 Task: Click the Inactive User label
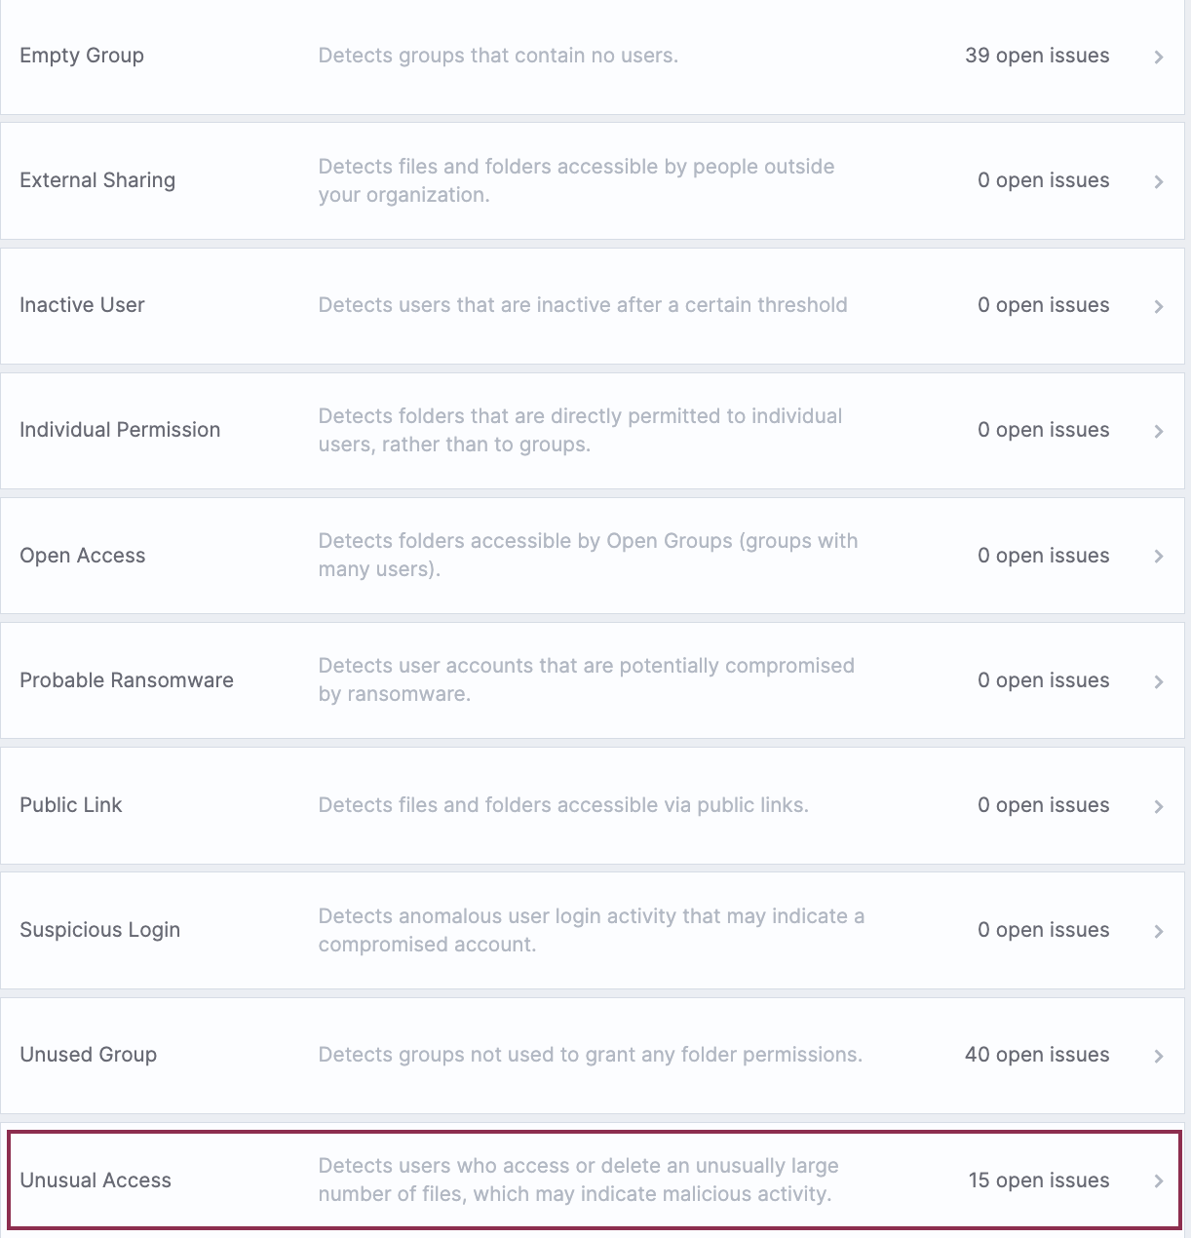click(x=82, y=305)
